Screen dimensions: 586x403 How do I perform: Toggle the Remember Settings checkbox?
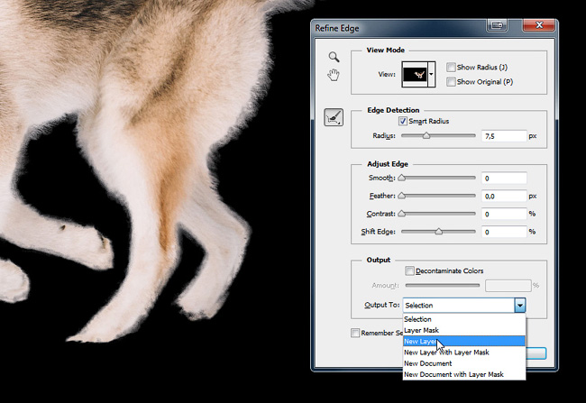pyautogui.click(x=355, y=333)
